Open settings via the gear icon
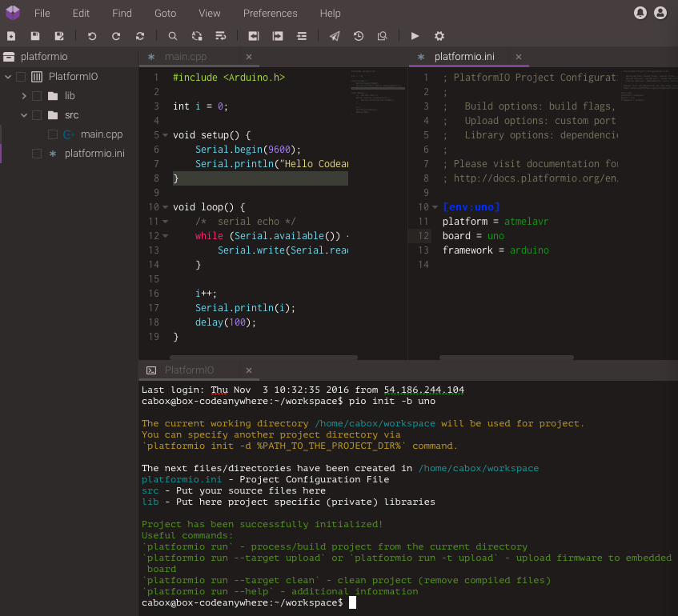 (x=439, y=36)
